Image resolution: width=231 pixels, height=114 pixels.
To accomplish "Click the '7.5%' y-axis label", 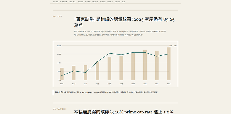I will click(x=59, y=80).
